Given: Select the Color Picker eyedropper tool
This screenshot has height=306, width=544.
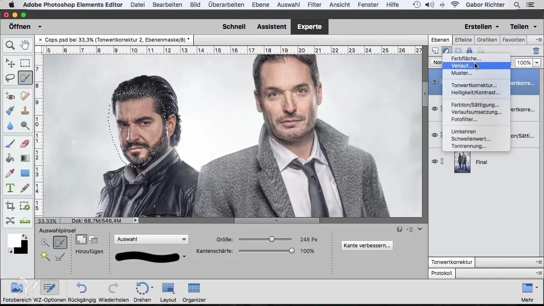Looking at the screenshot, I should point(10,173).
